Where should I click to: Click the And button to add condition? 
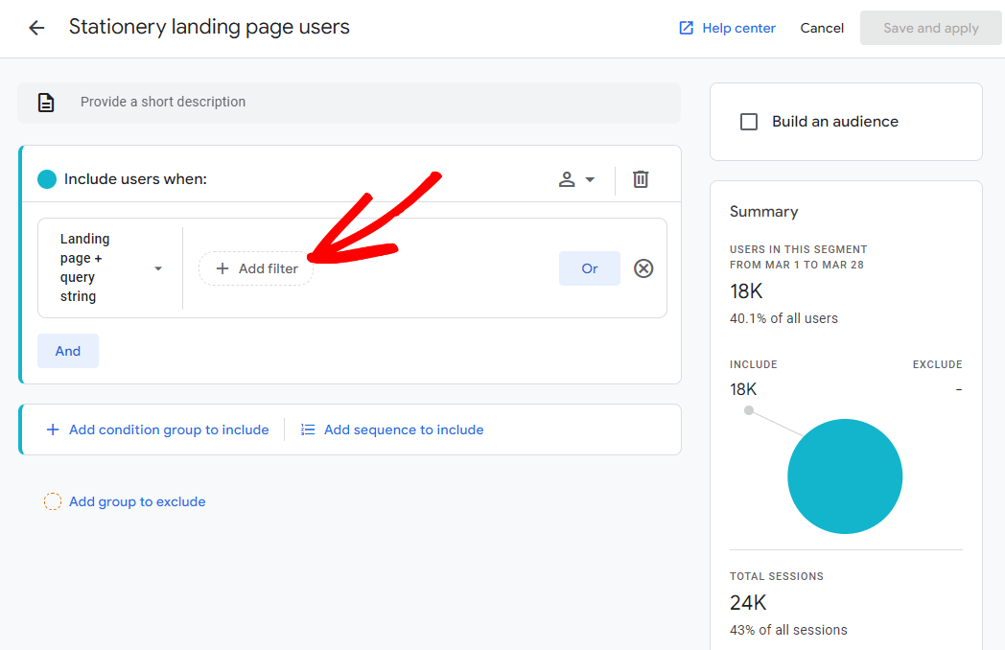[67, 350]
